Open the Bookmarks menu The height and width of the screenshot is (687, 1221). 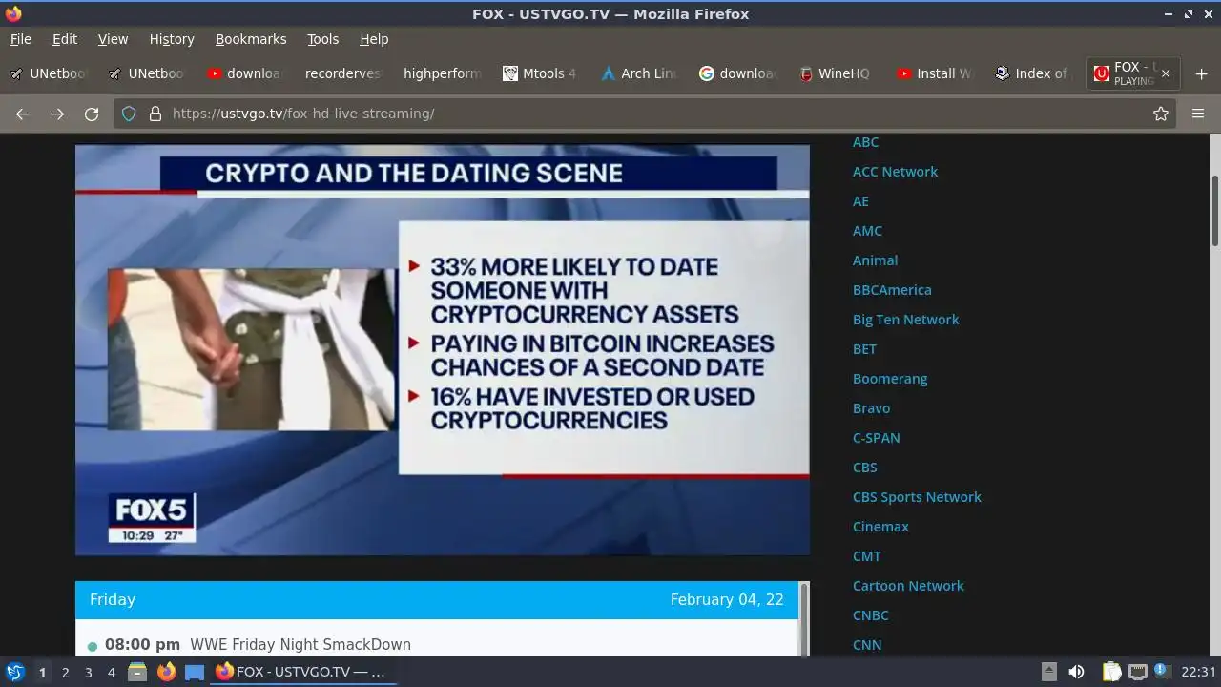251,39
